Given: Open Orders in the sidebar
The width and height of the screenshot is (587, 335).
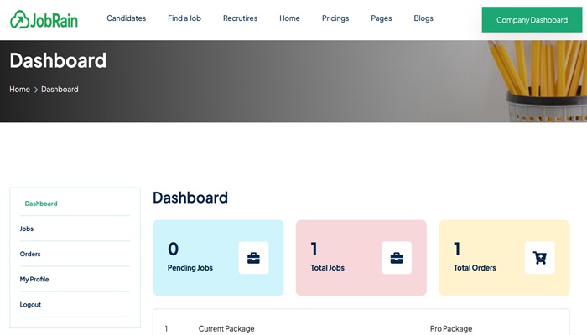Looking at the screenshot, I should coord(30,254).
